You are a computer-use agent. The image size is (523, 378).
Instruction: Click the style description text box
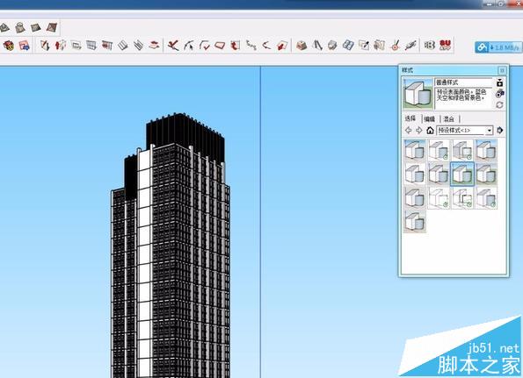pyautogui.click(x=463, y=98)
